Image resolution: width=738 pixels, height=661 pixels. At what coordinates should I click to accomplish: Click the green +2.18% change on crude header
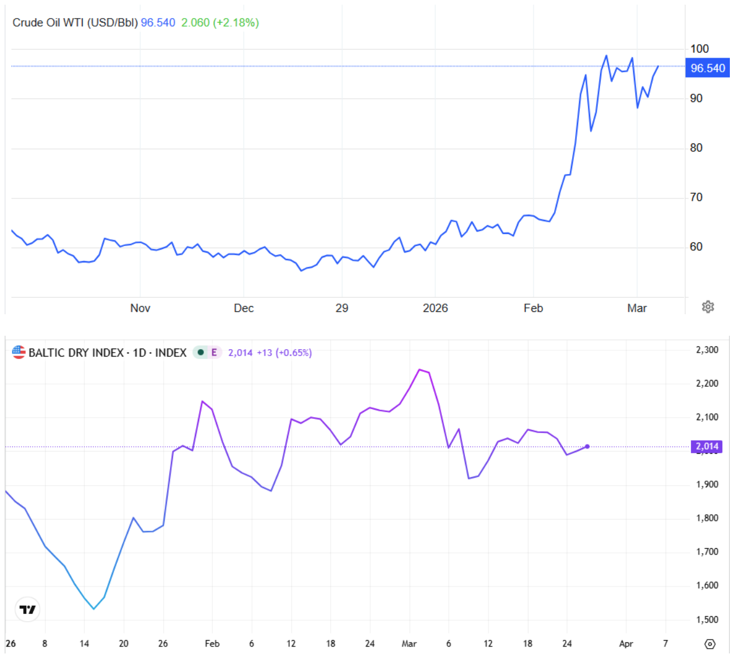click(x=236, y=23)
